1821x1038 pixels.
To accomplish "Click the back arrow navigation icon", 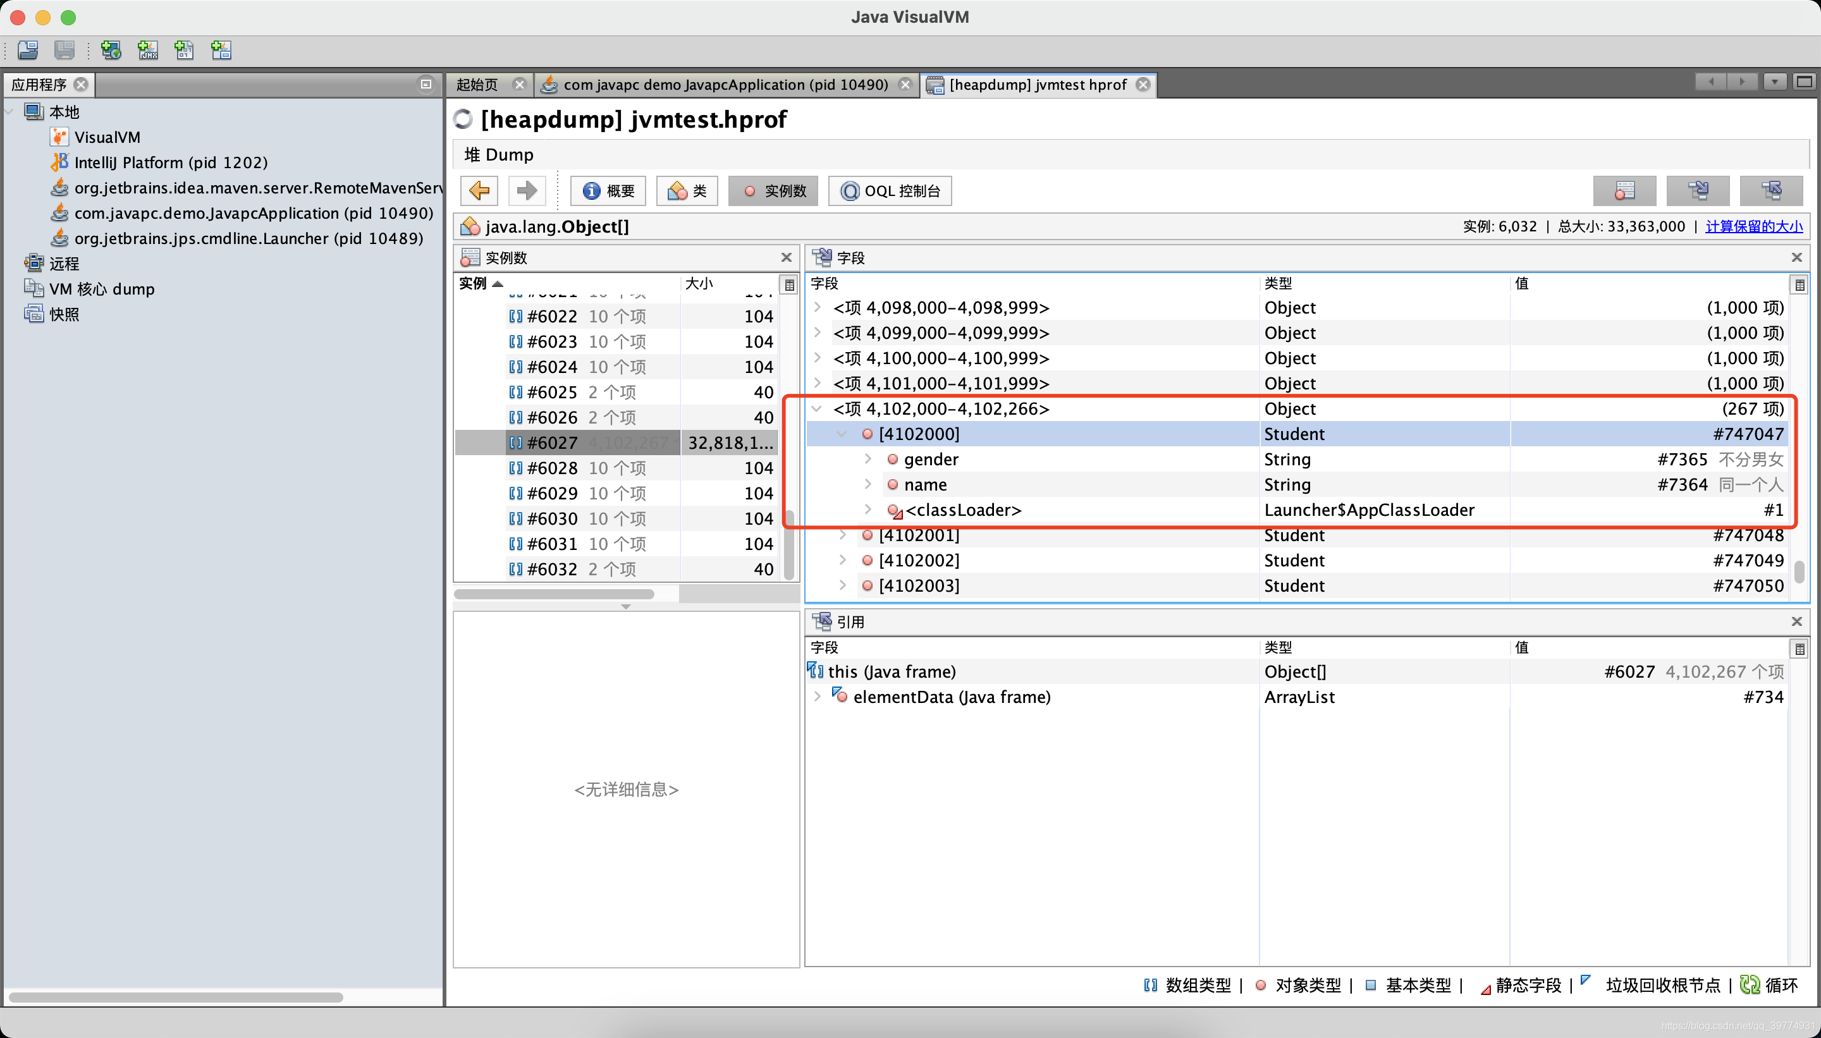I will tap(479, 190).
